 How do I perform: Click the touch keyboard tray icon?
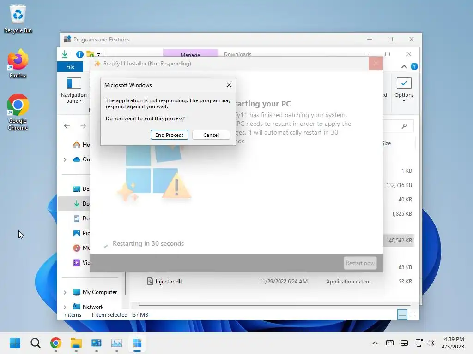tap(390, 343)
